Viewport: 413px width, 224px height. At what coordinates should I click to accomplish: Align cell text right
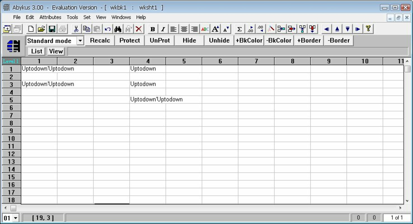(194, 29)
